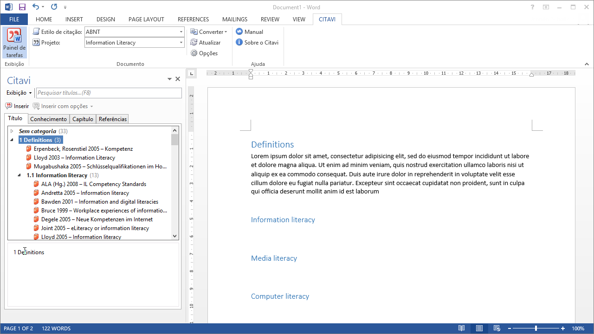This screenshot has height=334, width=594.
Task: Click the Media literacy heading
Action: tap(274, 258)
